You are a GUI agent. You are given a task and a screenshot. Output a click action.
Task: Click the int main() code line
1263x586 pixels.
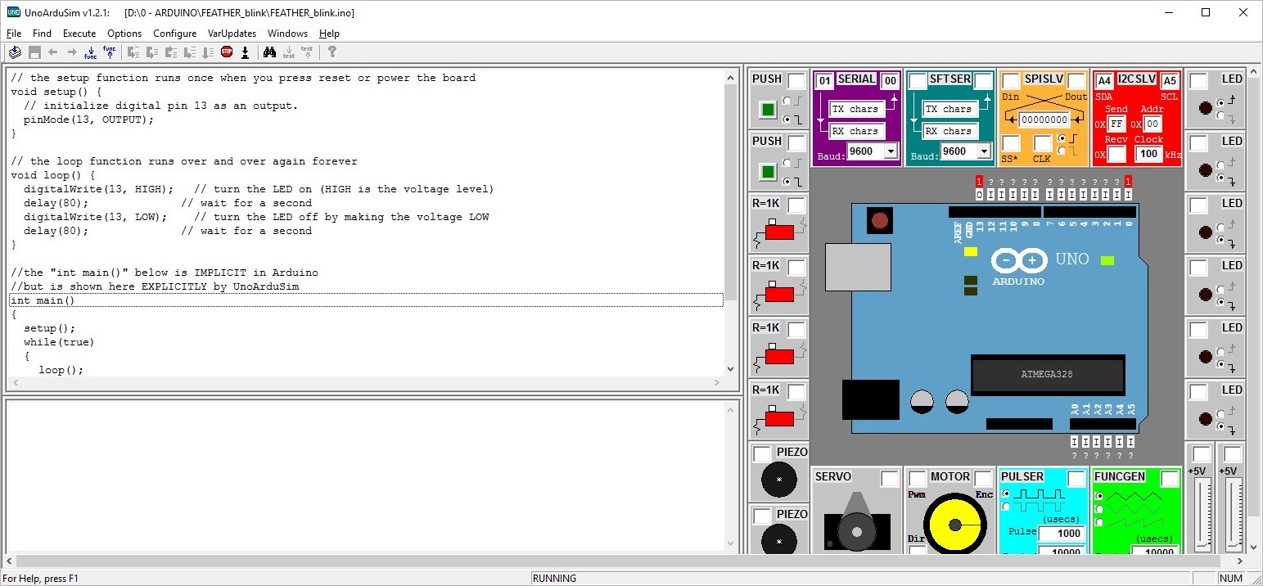366,300
